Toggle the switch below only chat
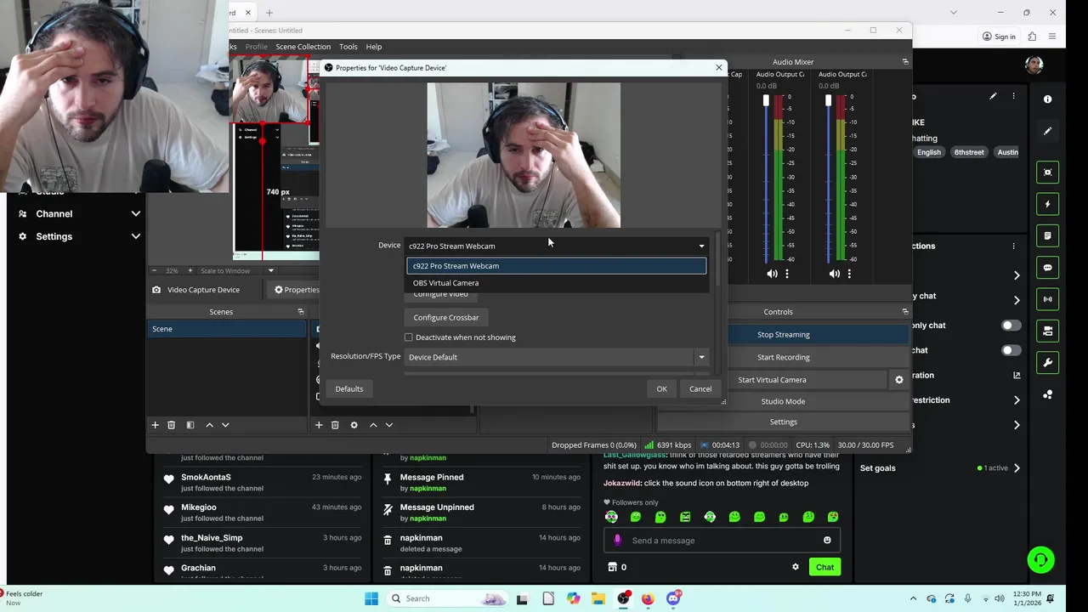Screen dimensions: 1088x612 click(x=1011, y=350)
